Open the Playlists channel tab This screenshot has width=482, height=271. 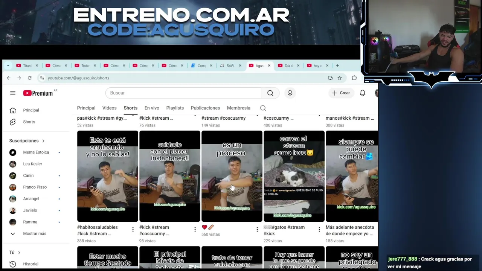[175, 108]
